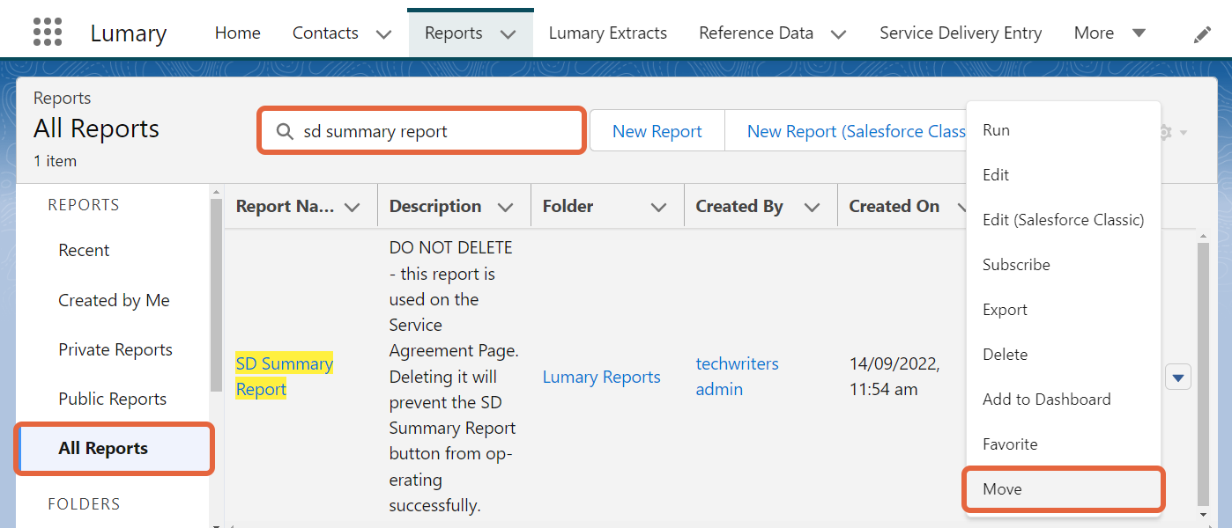Choose Edit from the row menu

point(1062,175)
